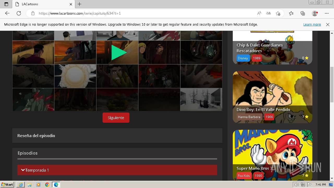Open File Explorer from taskbar
This screenshot has width=334, height=188.
[29, 185]
